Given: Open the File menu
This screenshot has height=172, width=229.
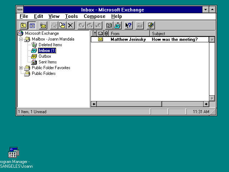Looking at the screenshot, I should (24, 16).
